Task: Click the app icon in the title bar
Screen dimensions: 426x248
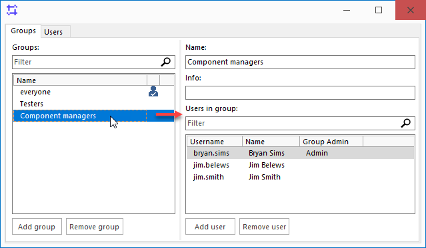Action: coord(12,10)
